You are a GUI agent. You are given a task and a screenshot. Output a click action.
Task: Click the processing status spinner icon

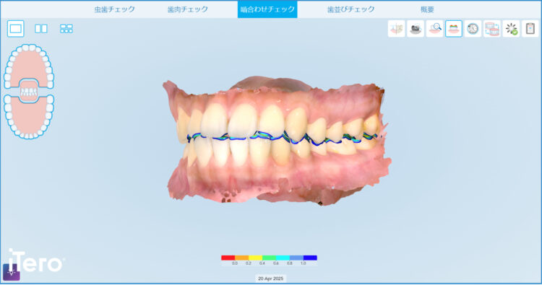511,29
